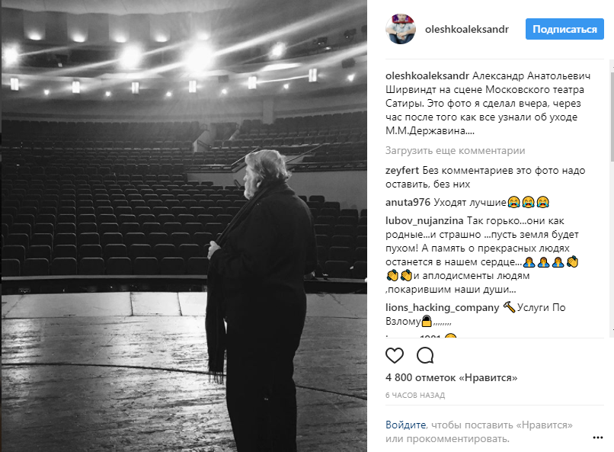Click the Подписаться follow button
Viewport: 614px width, 452px height.
click(x=564, y=29)
